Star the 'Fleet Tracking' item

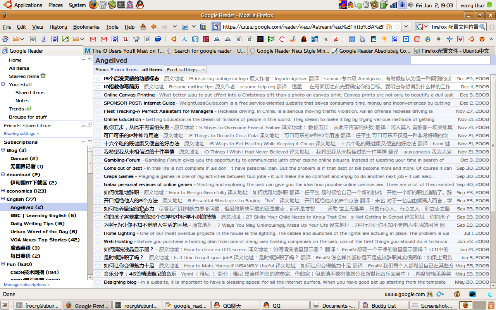point(98,111)
